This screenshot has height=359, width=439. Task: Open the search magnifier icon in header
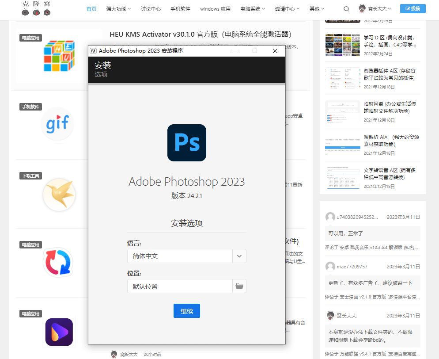346,9
